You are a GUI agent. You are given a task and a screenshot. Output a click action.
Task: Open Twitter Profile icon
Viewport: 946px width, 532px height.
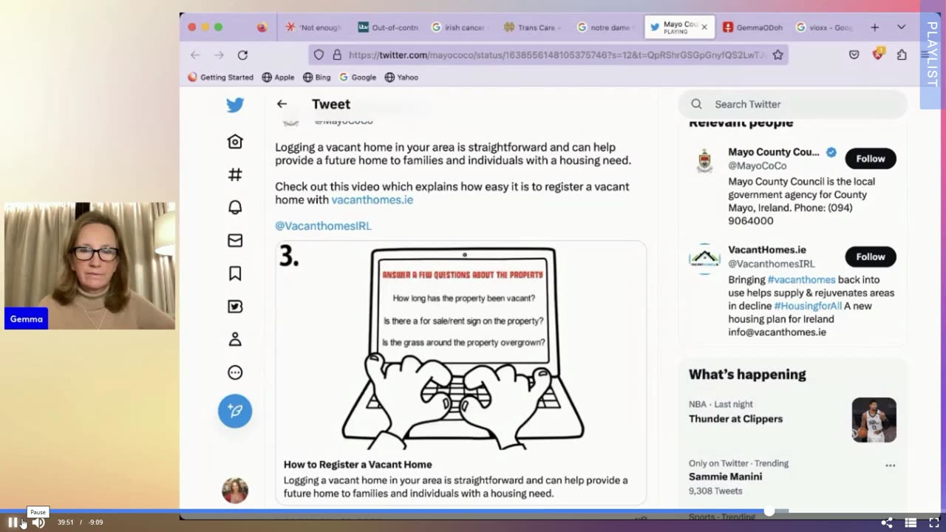[235, 339]
